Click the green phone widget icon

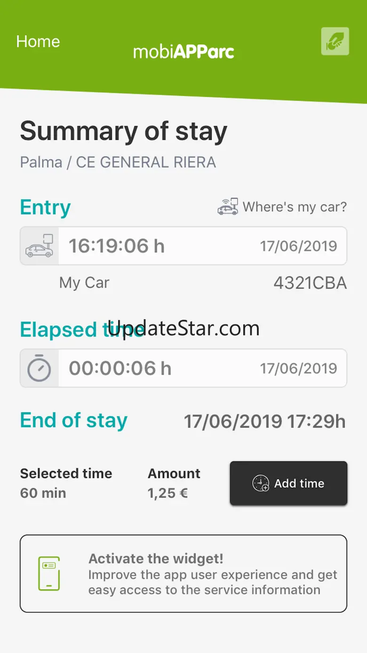tap(49, 573)
